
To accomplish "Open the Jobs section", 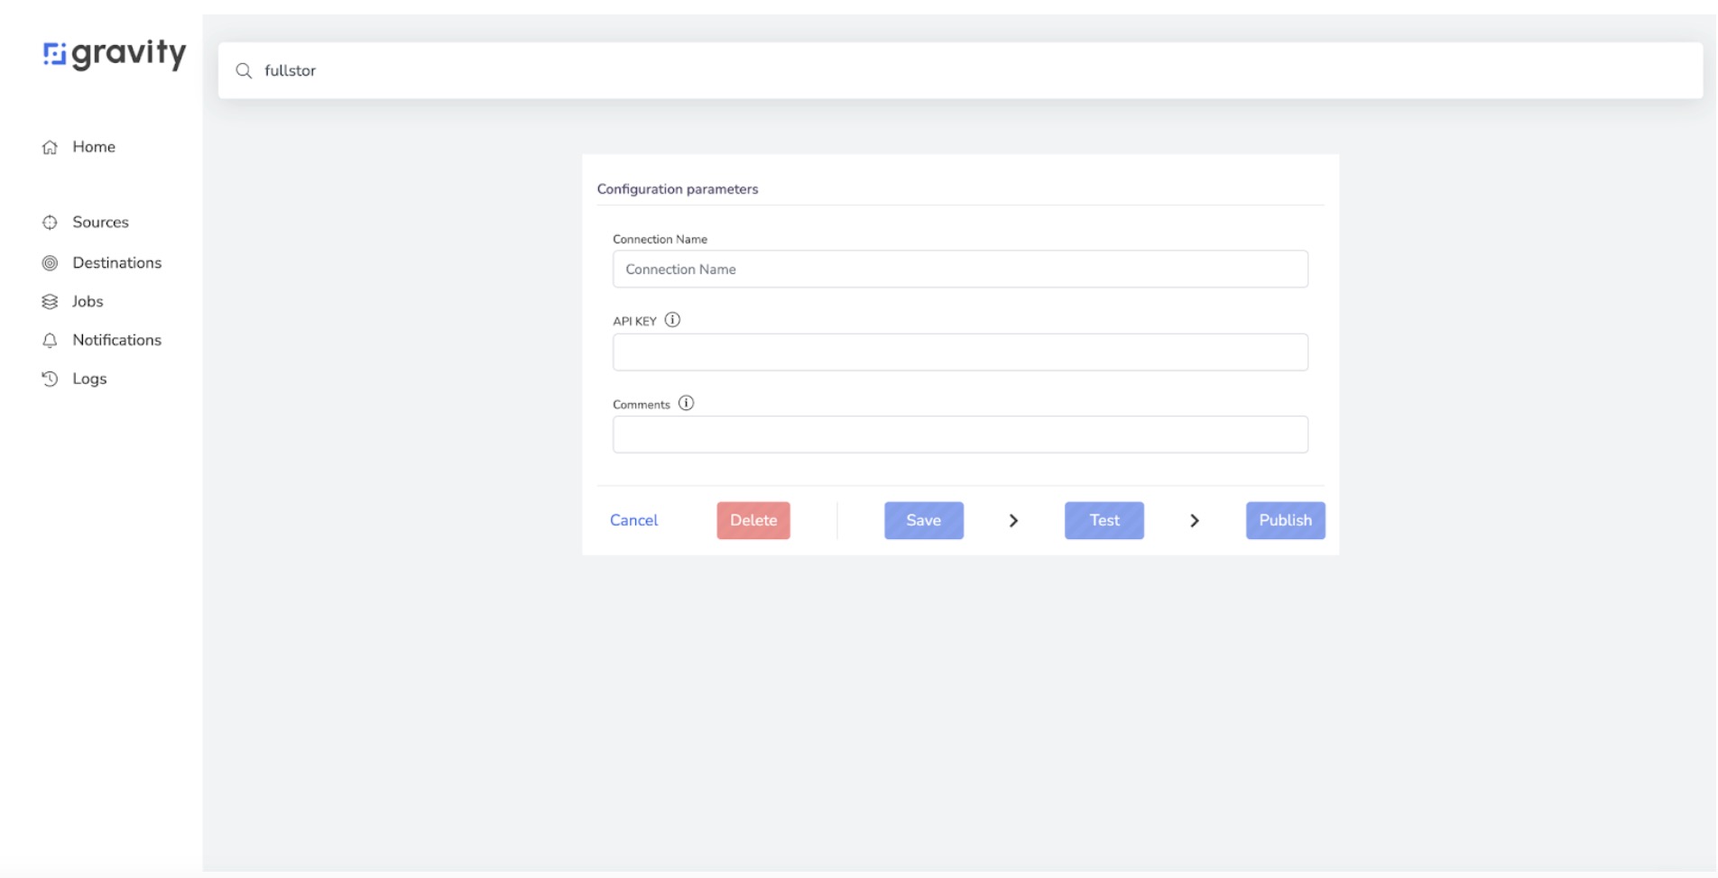I will [x=88, y=301].
